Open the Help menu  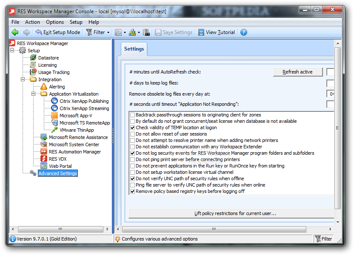tap(94, 22)
